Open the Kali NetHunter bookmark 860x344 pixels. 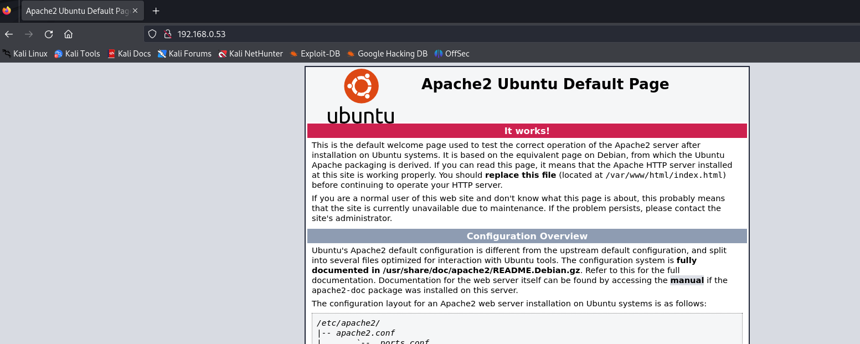click(x=250, y=54)
